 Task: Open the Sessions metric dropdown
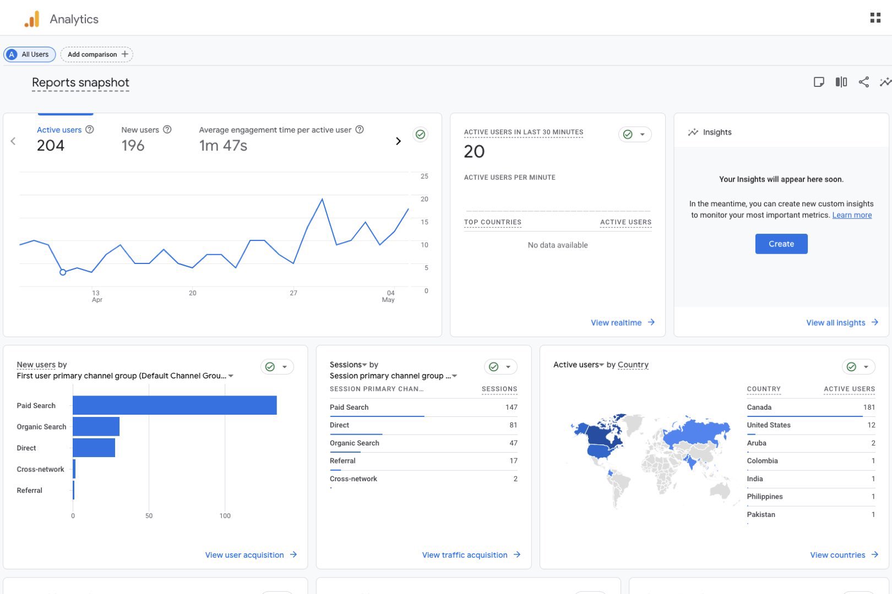(x=364, y=365)
